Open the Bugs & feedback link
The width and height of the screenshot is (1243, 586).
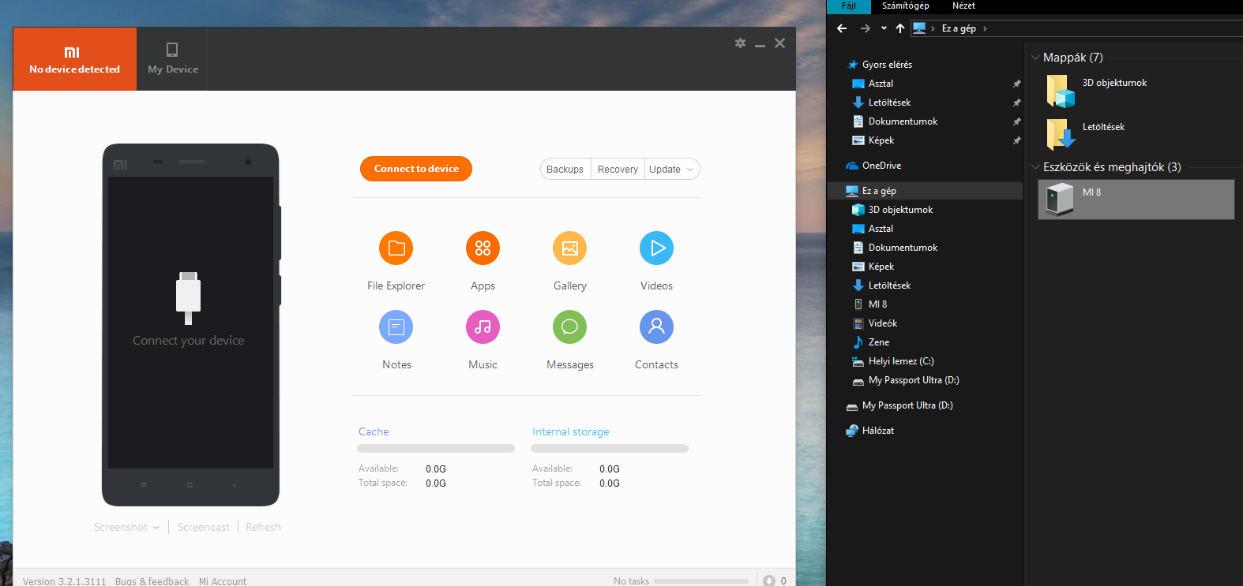tap(152, 581)
